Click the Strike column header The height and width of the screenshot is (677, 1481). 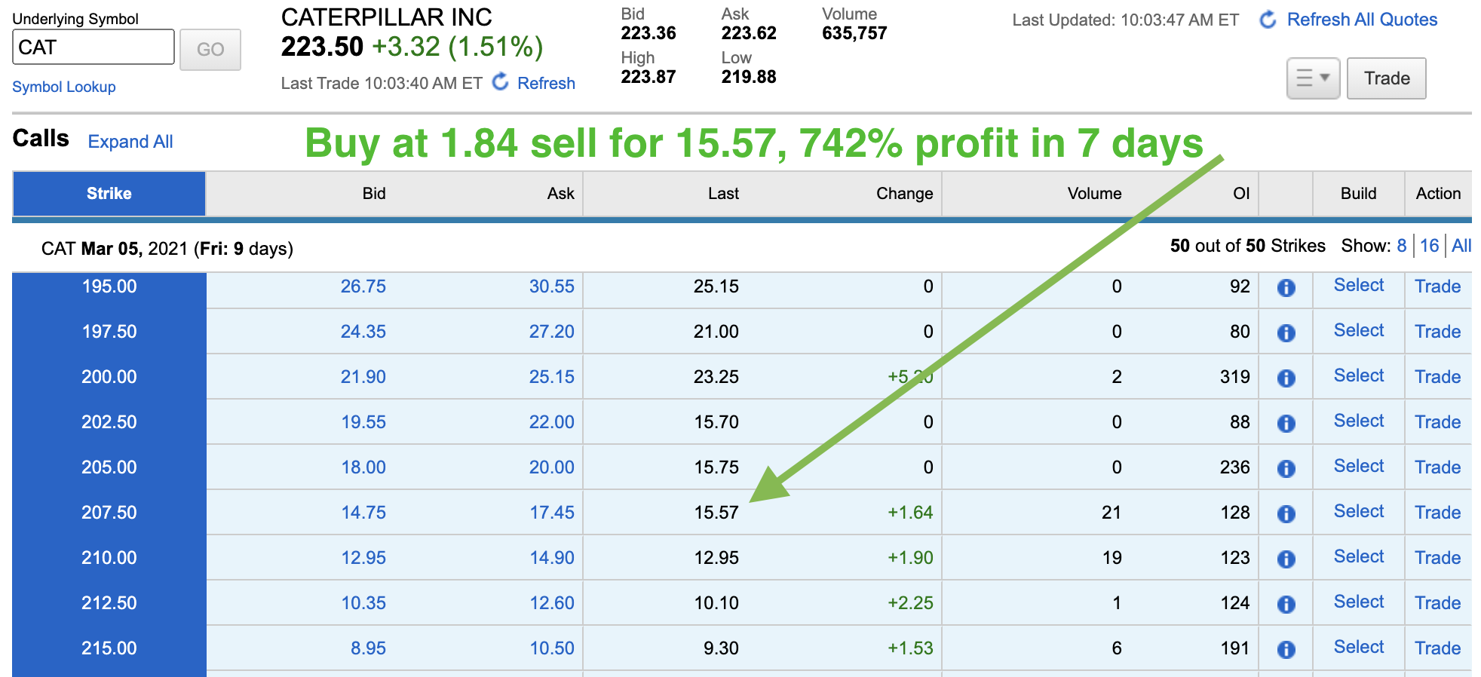point(109,194)
